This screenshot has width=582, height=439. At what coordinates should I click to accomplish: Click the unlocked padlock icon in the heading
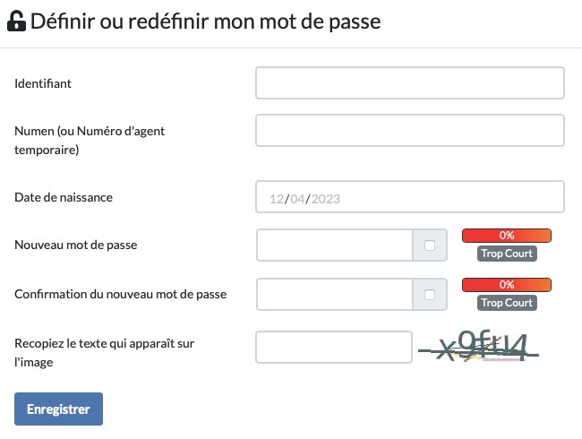(x=16, y=22)
